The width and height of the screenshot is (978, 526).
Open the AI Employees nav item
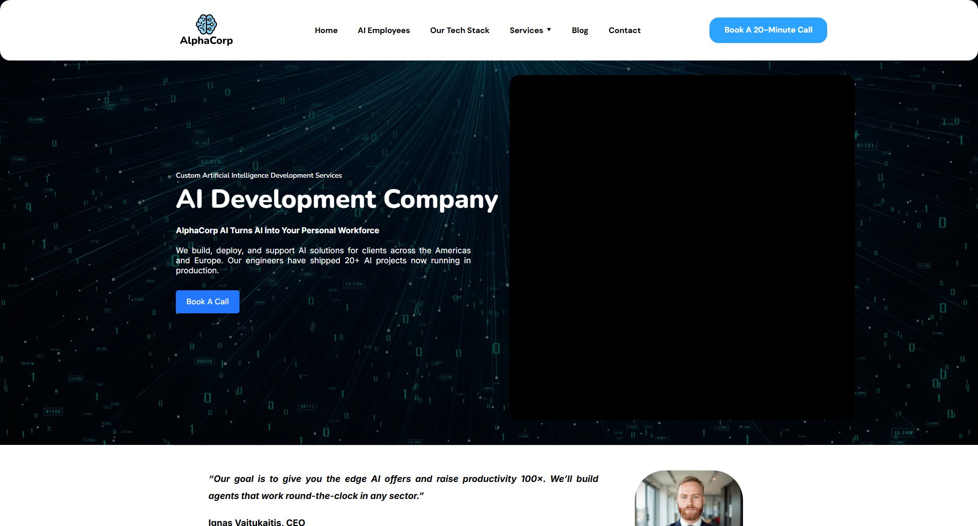383,31
